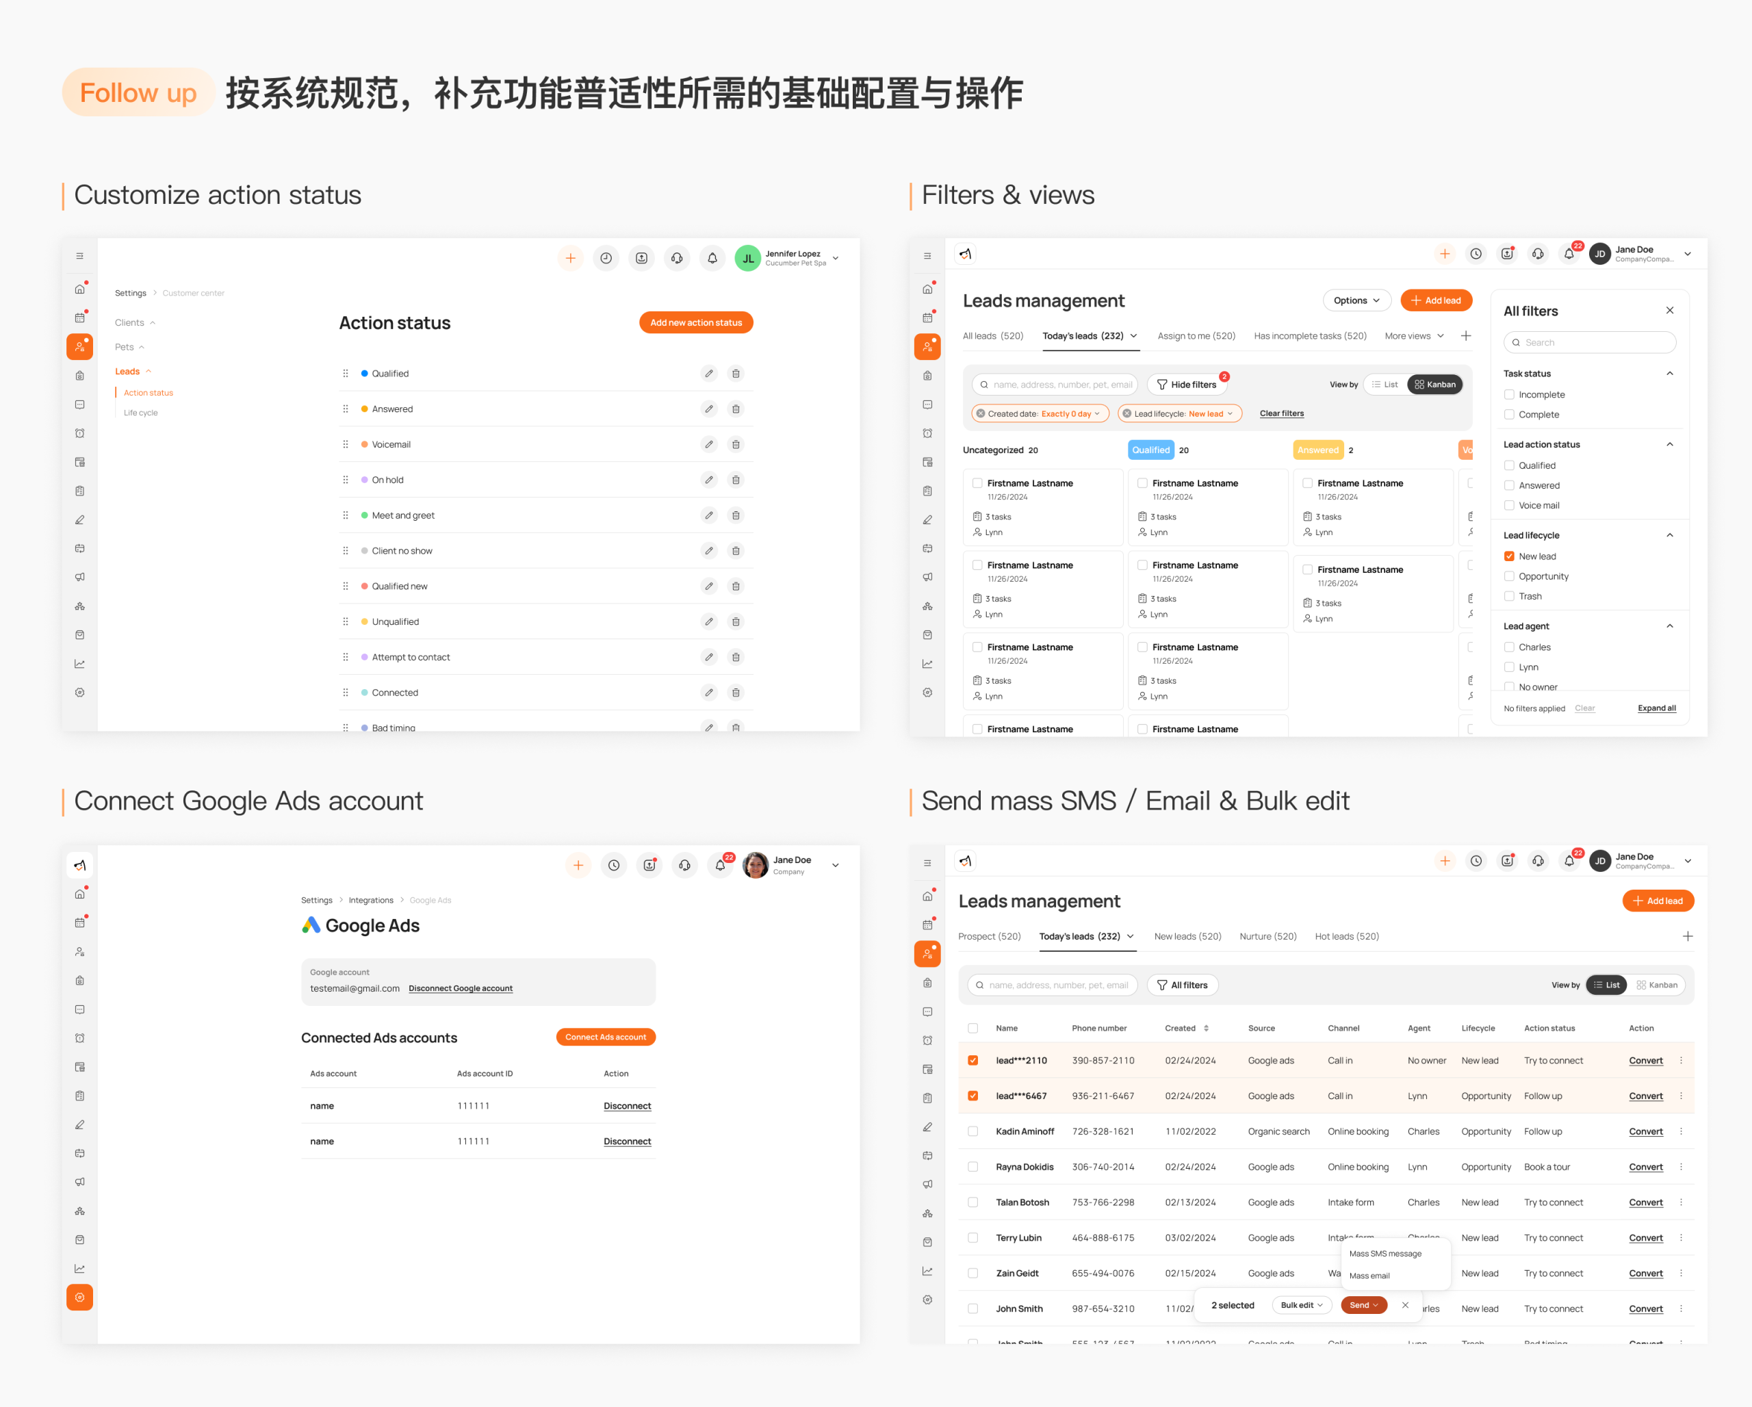The width and height of the screenshot is (1752, 1407).
Task: Open the Options dropdown in Leads management
Action: click(x=1356, y=300)
